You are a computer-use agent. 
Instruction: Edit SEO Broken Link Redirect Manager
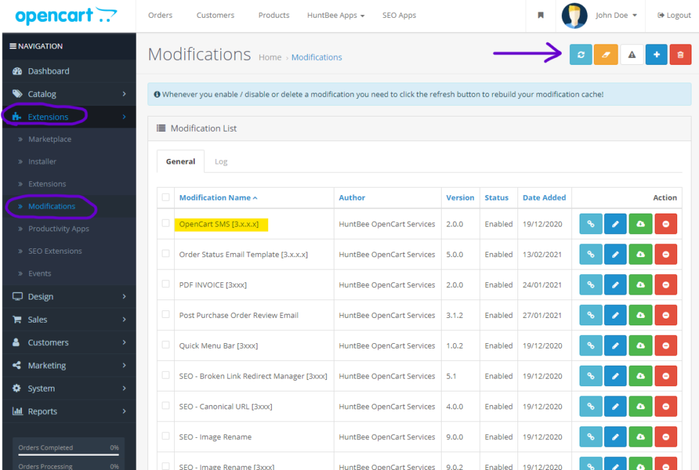point(615,376)
